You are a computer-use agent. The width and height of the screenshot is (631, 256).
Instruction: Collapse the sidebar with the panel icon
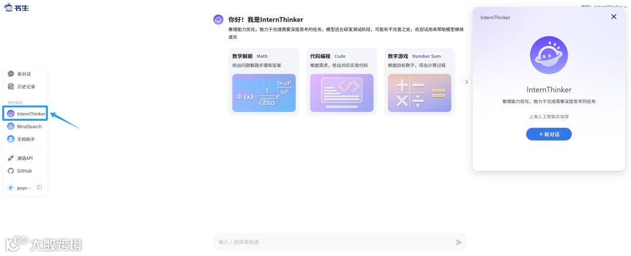tap(40, 187)
